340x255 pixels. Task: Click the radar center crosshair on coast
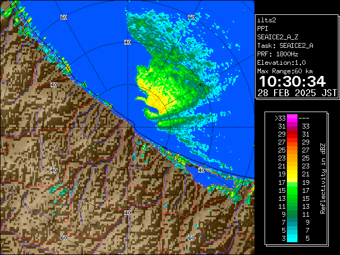[127, 127]
